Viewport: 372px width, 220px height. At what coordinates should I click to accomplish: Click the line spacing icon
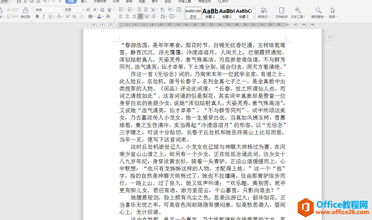pos(153,16)
